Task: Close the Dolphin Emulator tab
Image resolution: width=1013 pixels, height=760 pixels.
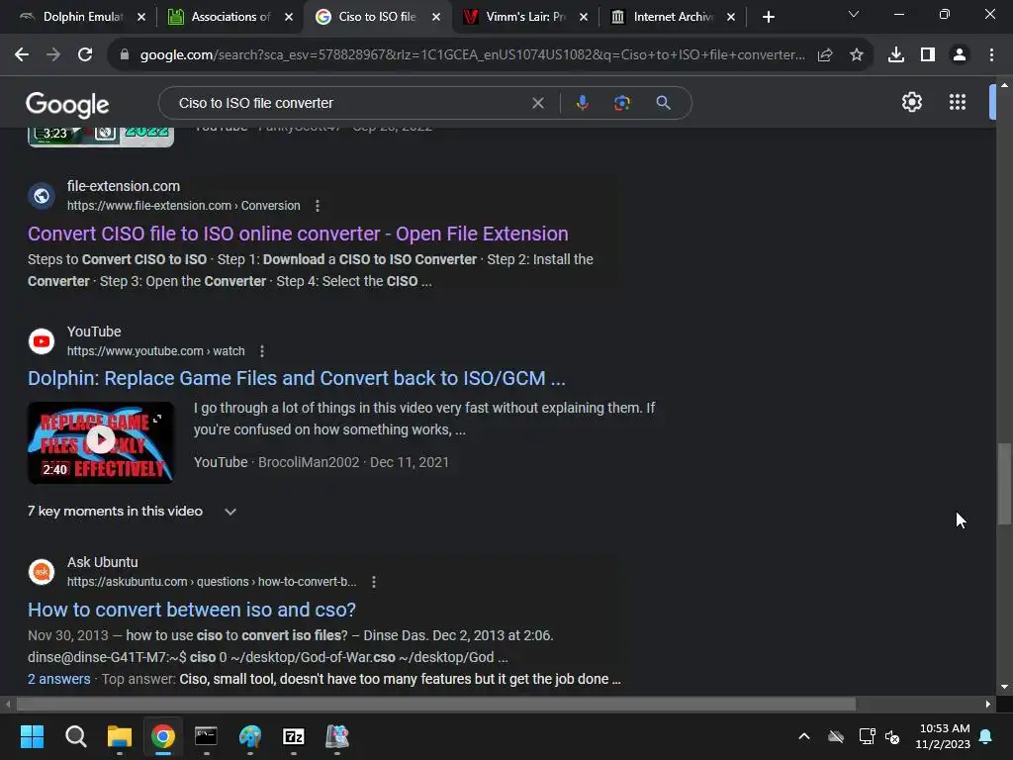Action: click(x=141, y=17)
